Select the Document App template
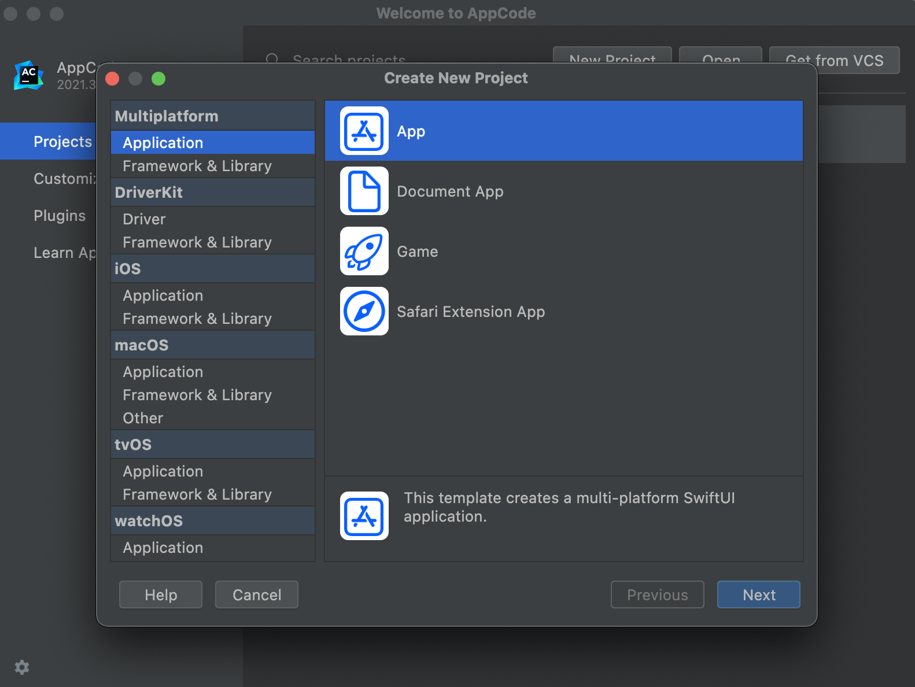The height and width of the screenshot is (687, 915). (564, 191)
